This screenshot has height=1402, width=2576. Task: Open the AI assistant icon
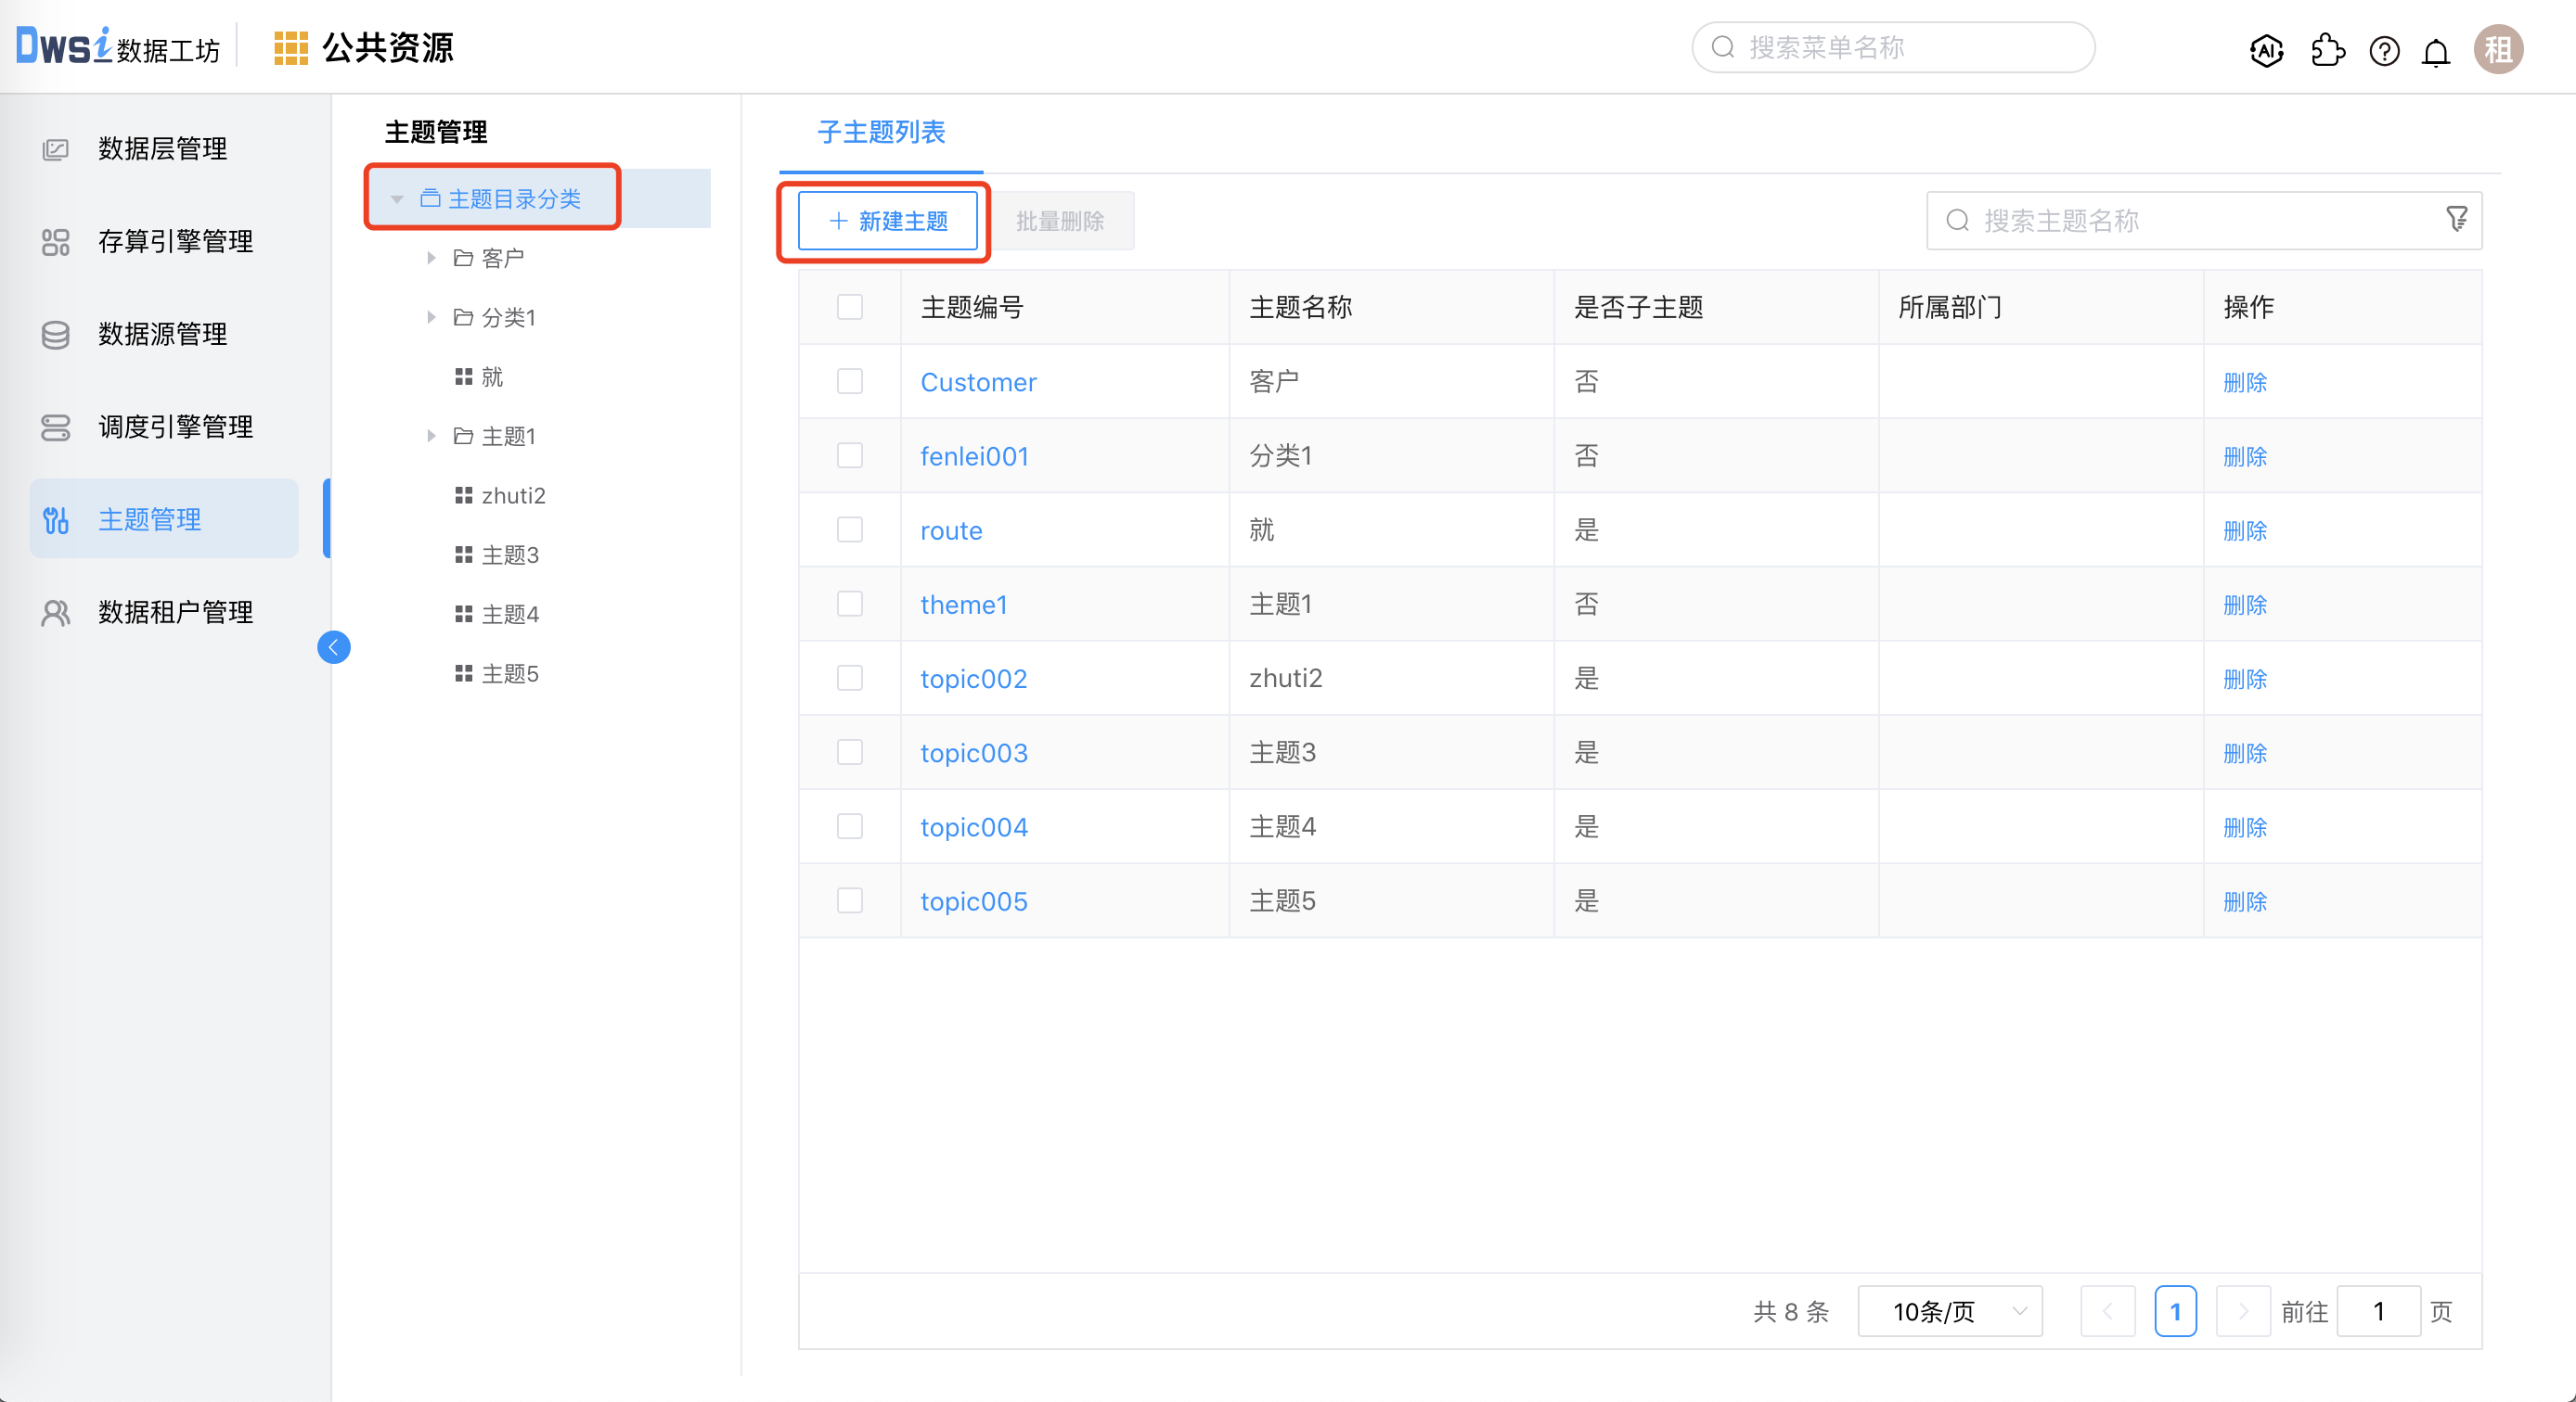coord(2266,50)
